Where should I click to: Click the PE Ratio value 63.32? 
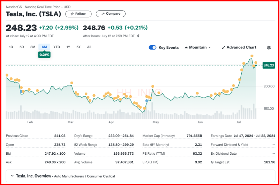pyautogui.click(x=197, y=154)
